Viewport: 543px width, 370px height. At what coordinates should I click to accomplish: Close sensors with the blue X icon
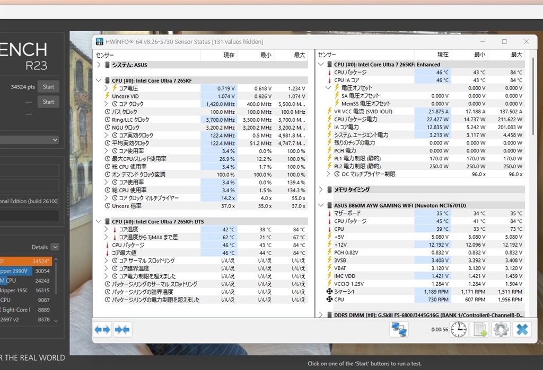tap(522, 330)
